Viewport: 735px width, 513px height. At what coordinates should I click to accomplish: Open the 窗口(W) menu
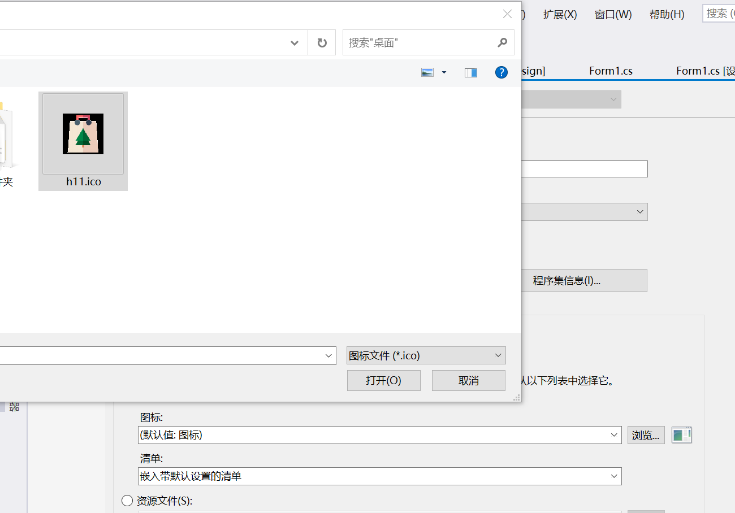[613, 15]
